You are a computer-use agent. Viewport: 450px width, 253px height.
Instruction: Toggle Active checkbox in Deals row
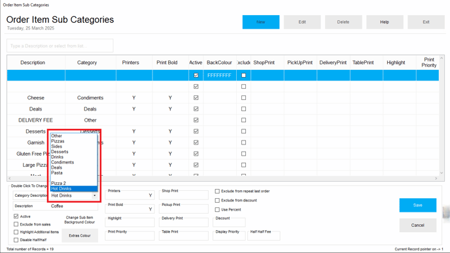click(196, 109)
